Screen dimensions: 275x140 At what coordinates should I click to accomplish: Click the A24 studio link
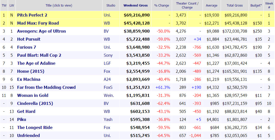click(x=107, y=79)
